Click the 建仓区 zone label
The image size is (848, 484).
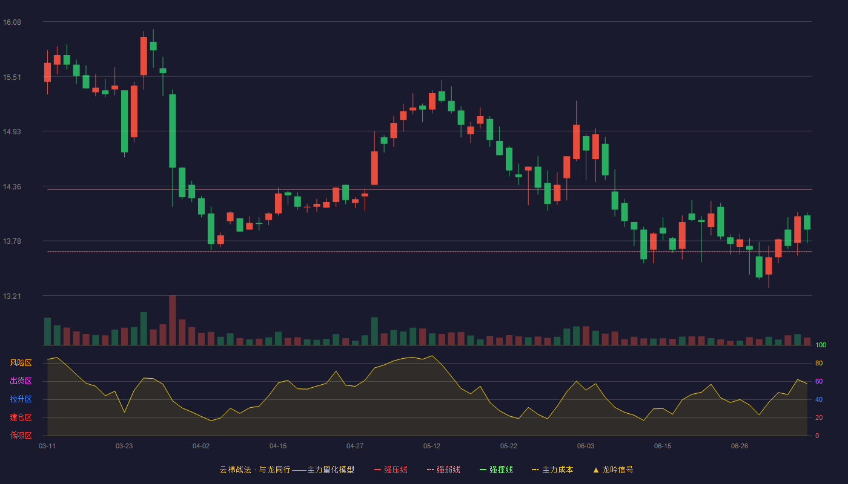pyautogui.click(x=21, y=417)
